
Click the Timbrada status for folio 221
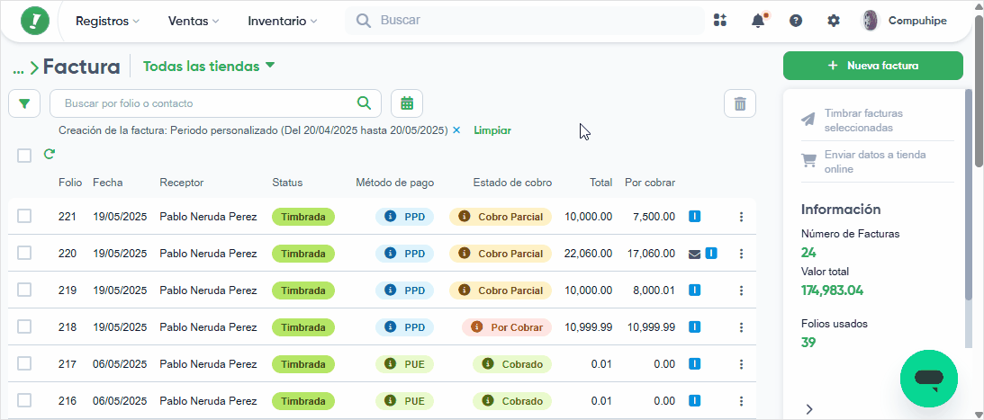(x=303, y=217)
